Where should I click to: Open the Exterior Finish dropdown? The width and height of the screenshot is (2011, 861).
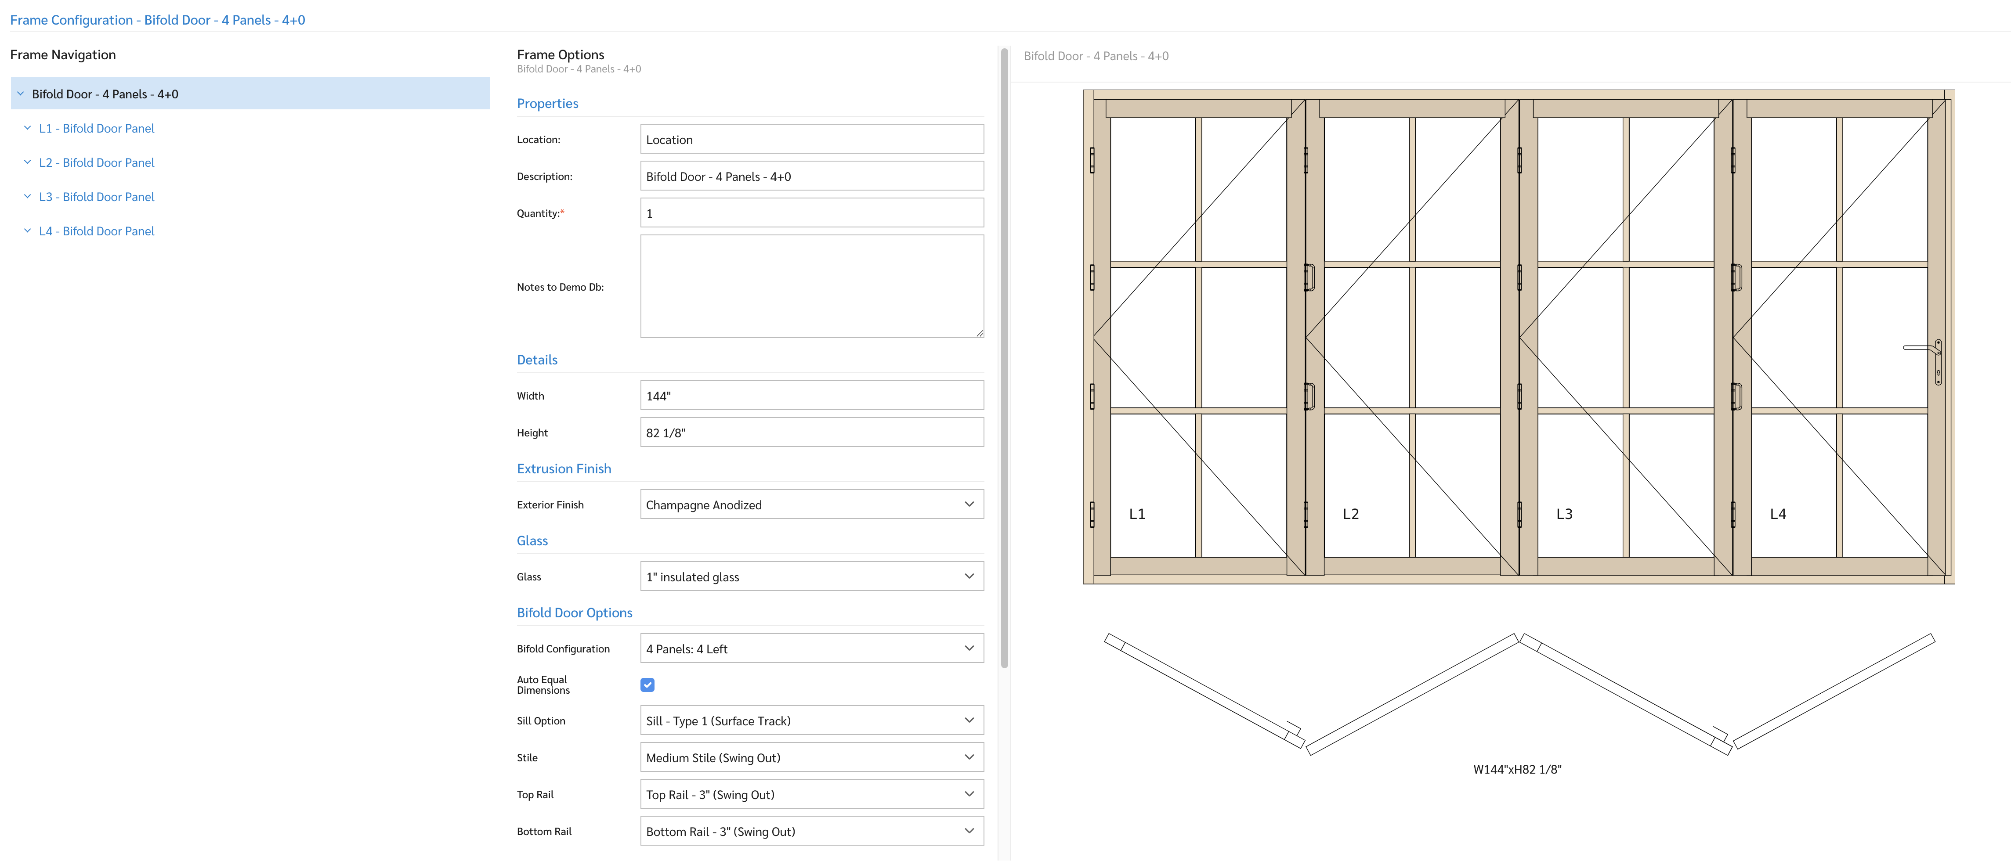[812, 505]
